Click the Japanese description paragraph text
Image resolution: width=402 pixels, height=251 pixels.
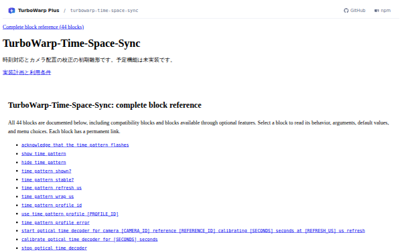(x=88, y=60)
